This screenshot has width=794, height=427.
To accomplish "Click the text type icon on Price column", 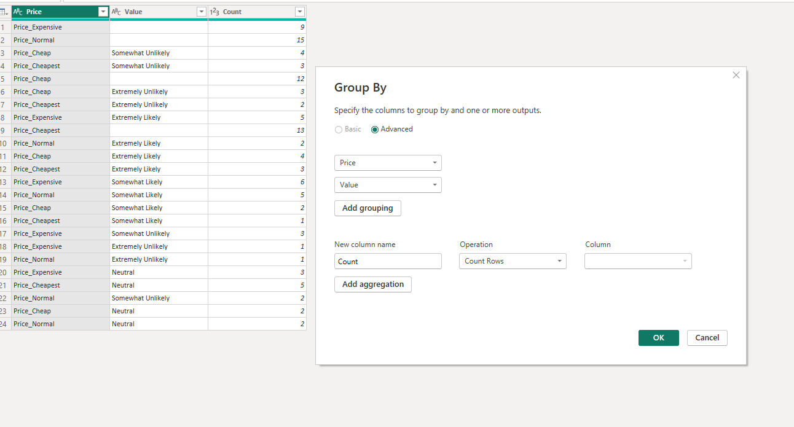I will coord(18,12).
